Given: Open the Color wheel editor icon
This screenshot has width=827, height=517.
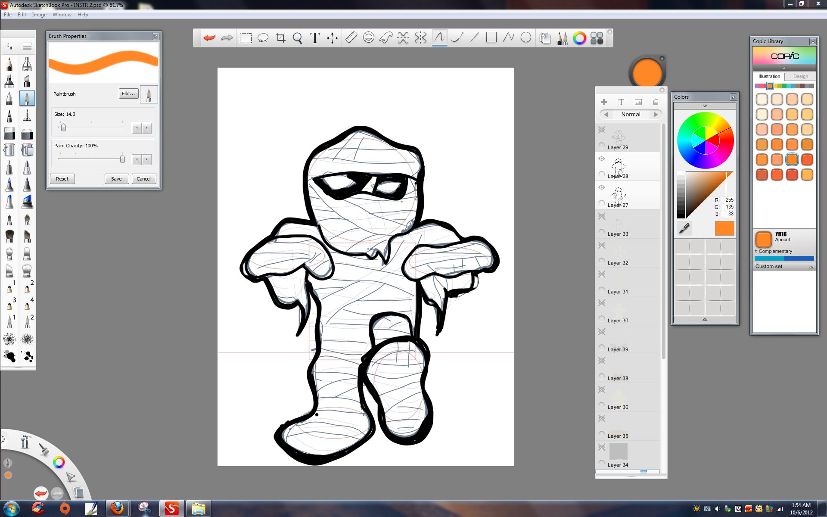Looking at the screenshot, I should 579,38.
